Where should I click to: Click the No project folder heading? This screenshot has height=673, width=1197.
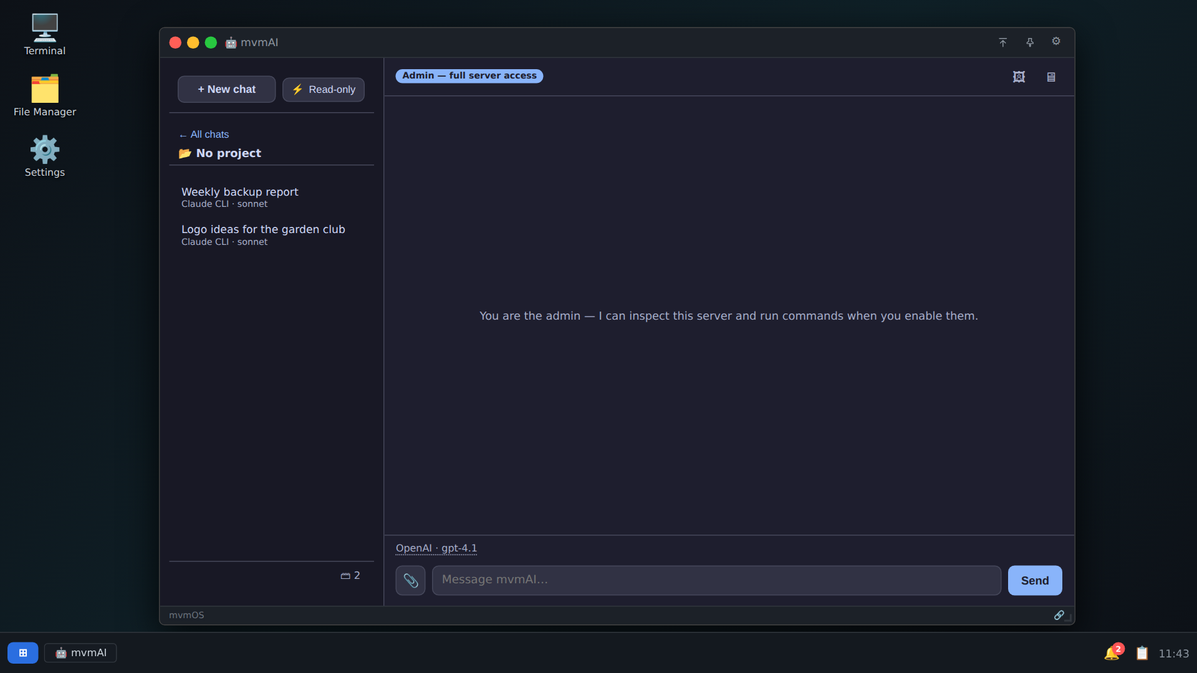click(x=220, y=153)
